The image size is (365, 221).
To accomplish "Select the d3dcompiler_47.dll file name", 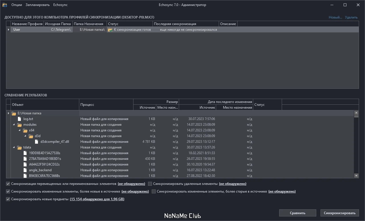I will click(55, 142).
